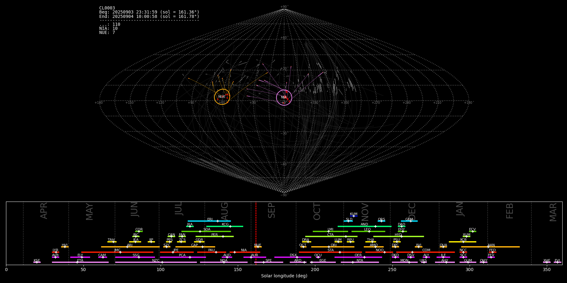Click the pink MON shower bar

click(x=404, y=262)
